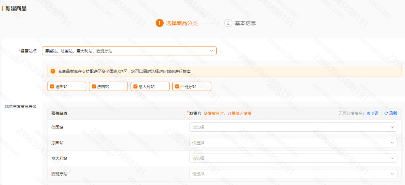405x185 pixels.
Task: Click the 发货仓 column header label
Action: (x=195, y=113)
